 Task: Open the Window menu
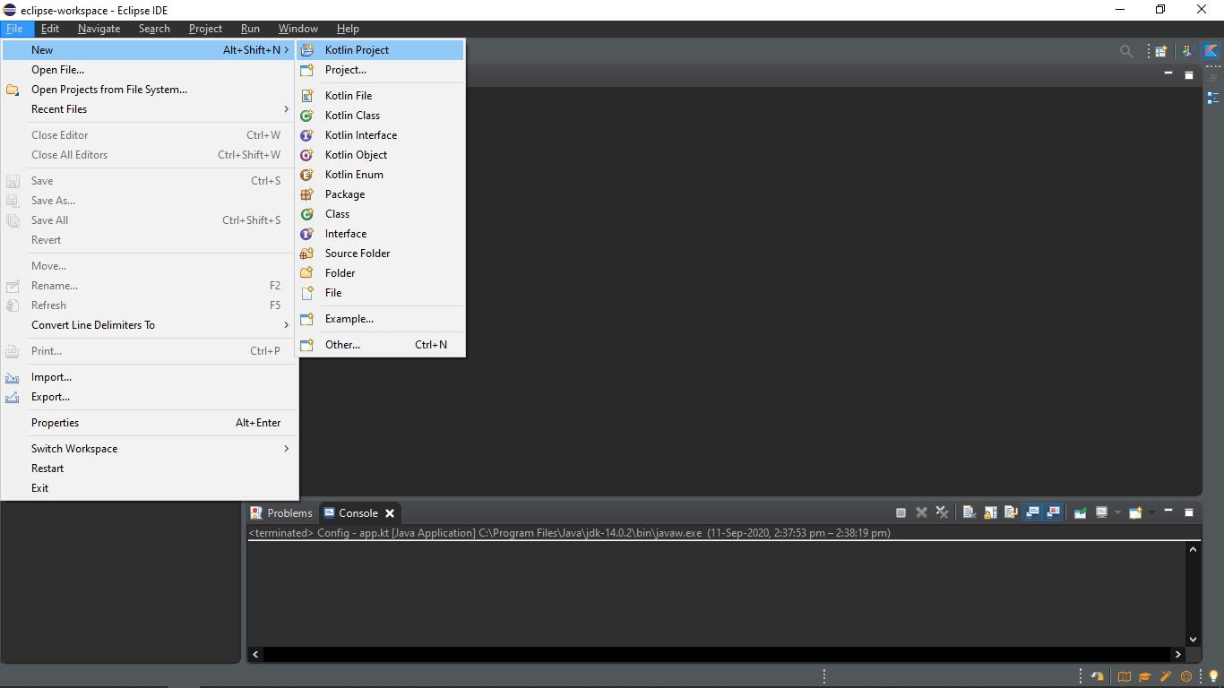point(297,28)
